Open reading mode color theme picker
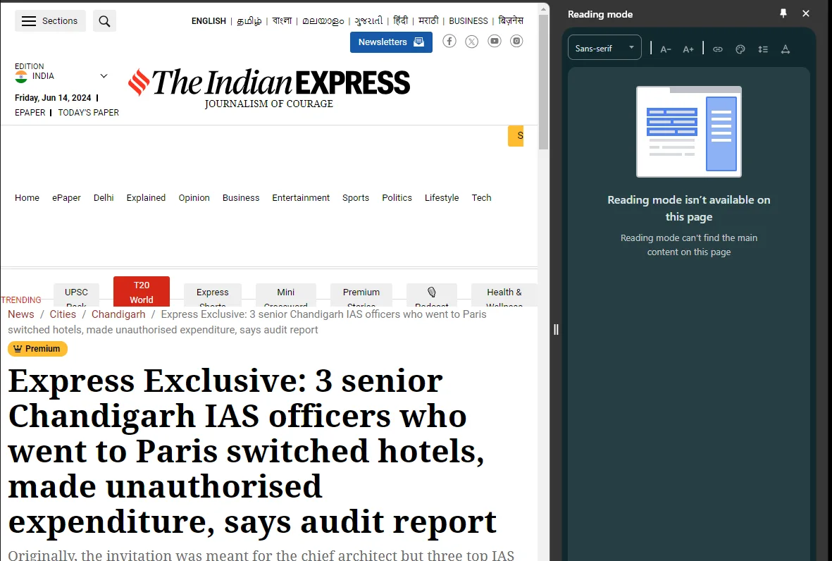This screenshot has width=832, height=561. click(740, 49)
